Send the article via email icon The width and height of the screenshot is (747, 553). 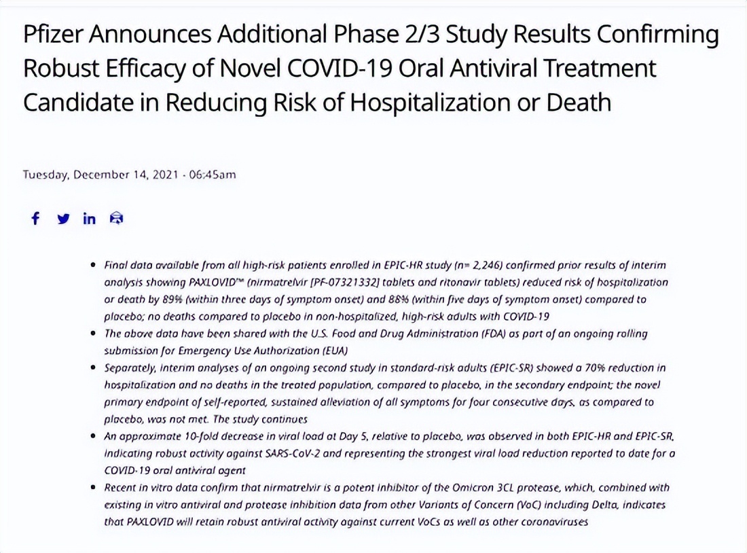point(116,219)
